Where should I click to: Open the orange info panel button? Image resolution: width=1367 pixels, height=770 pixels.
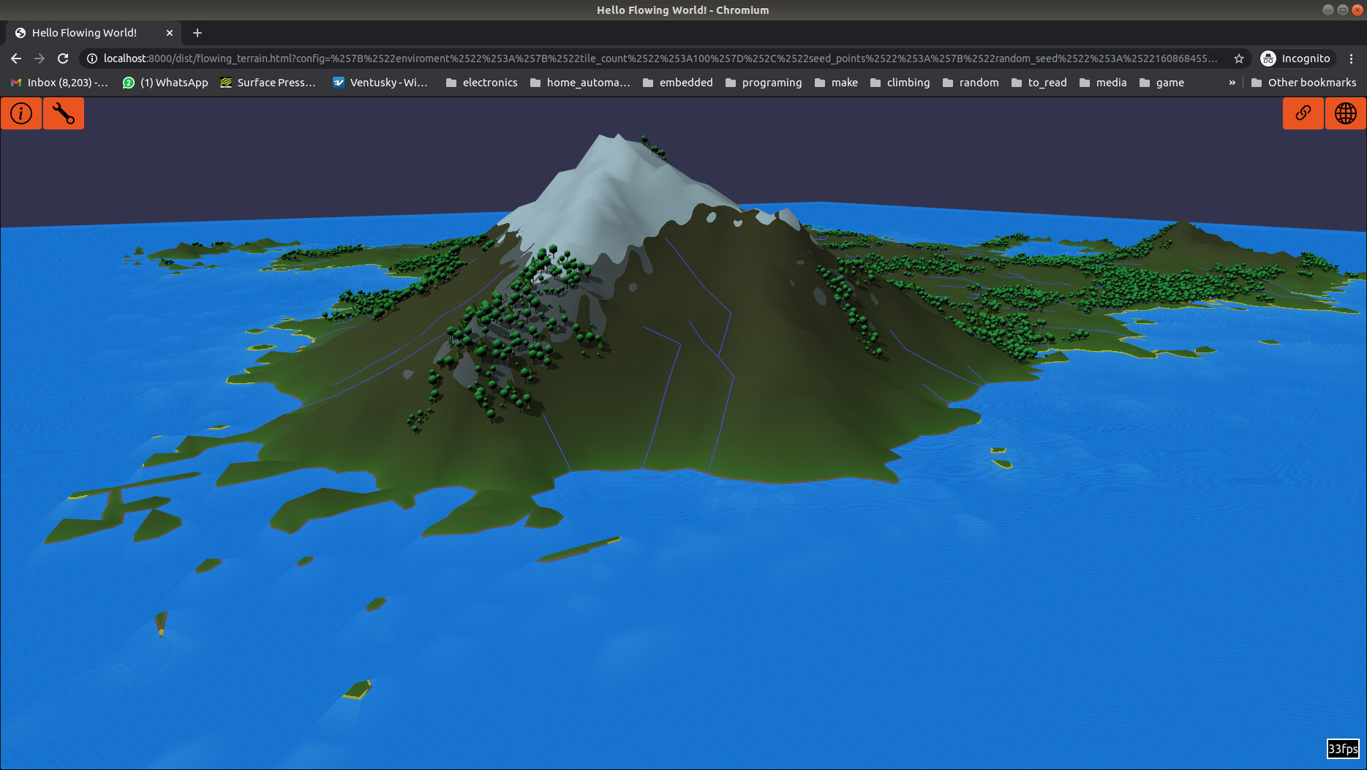[21, 113]
